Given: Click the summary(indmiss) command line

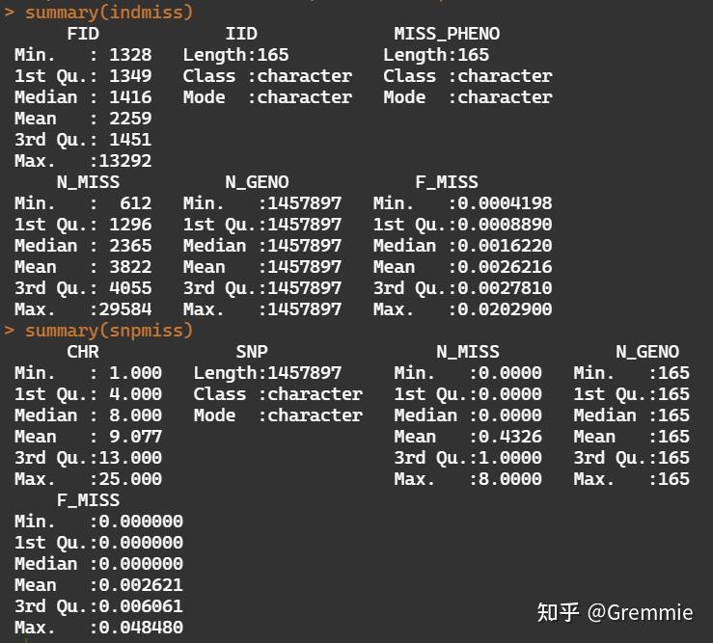Looking at the screenshot, I should click(108, 13).
